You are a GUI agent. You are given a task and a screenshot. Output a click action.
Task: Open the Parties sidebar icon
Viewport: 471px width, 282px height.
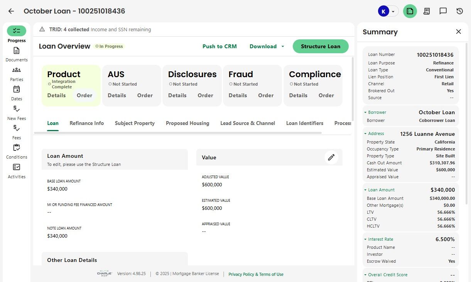click(16, 70)
